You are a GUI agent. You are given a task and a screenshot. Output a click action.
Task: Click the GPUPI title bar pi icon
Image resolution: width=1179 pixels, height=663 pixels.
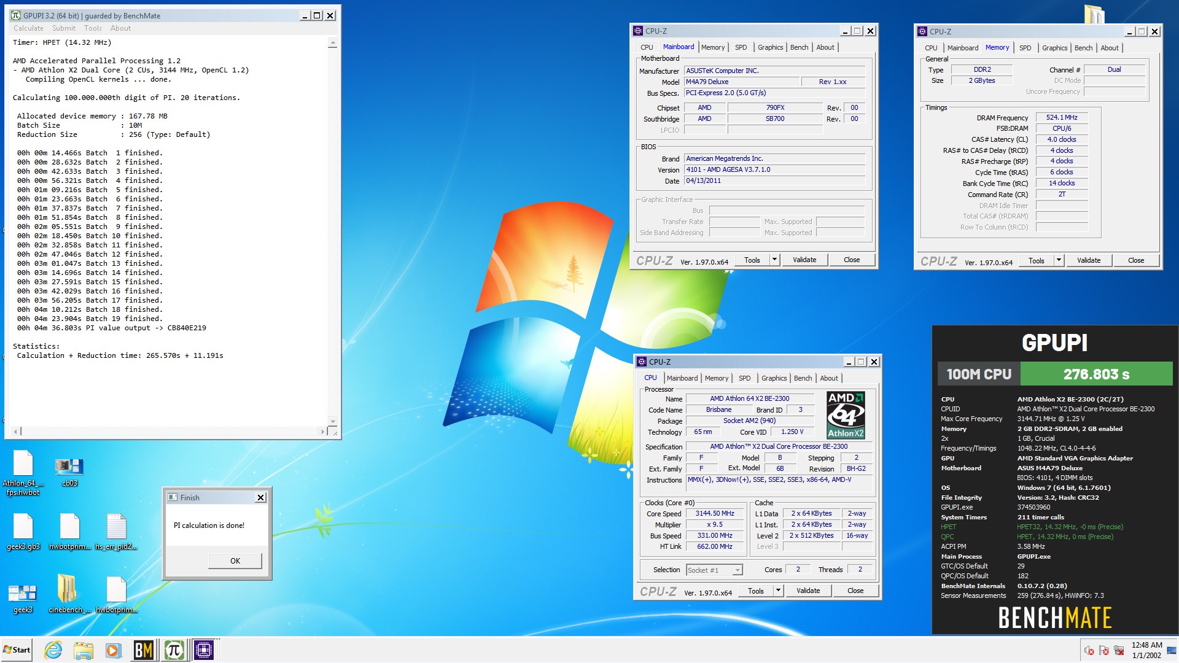(16, 15)
